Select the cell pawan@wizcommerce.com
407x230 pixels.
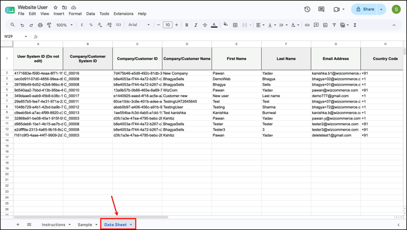tap(335, 90)
